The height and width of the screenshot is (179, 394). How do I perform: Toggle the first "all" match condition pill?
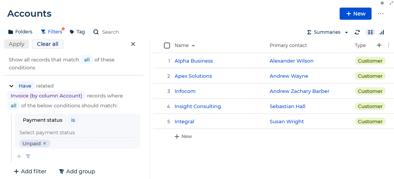[87, 60]
